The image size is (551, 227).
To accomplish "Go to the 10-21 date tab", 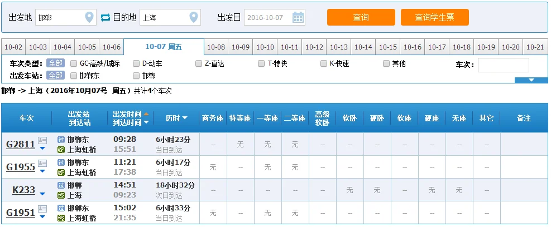I will [x=535, y=47].
